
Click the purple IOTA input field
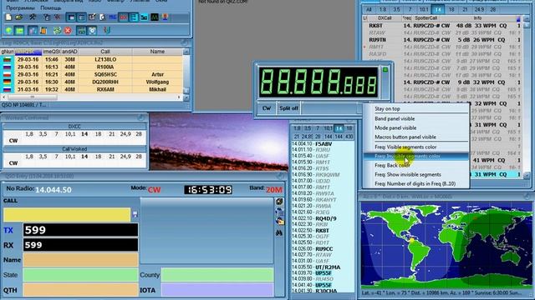point(217,290)
